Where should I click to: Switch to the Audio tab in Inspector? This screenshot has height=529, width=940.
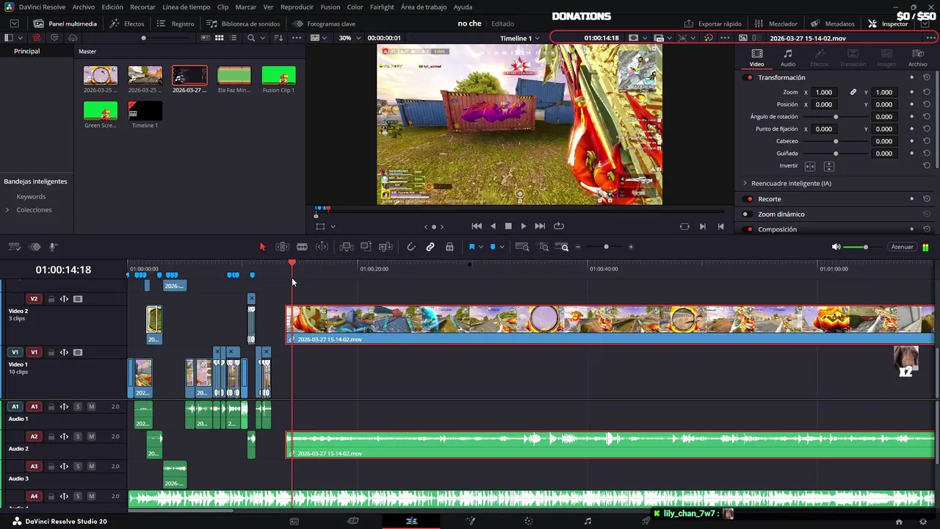pyautogui.click(x=788, y=58)
